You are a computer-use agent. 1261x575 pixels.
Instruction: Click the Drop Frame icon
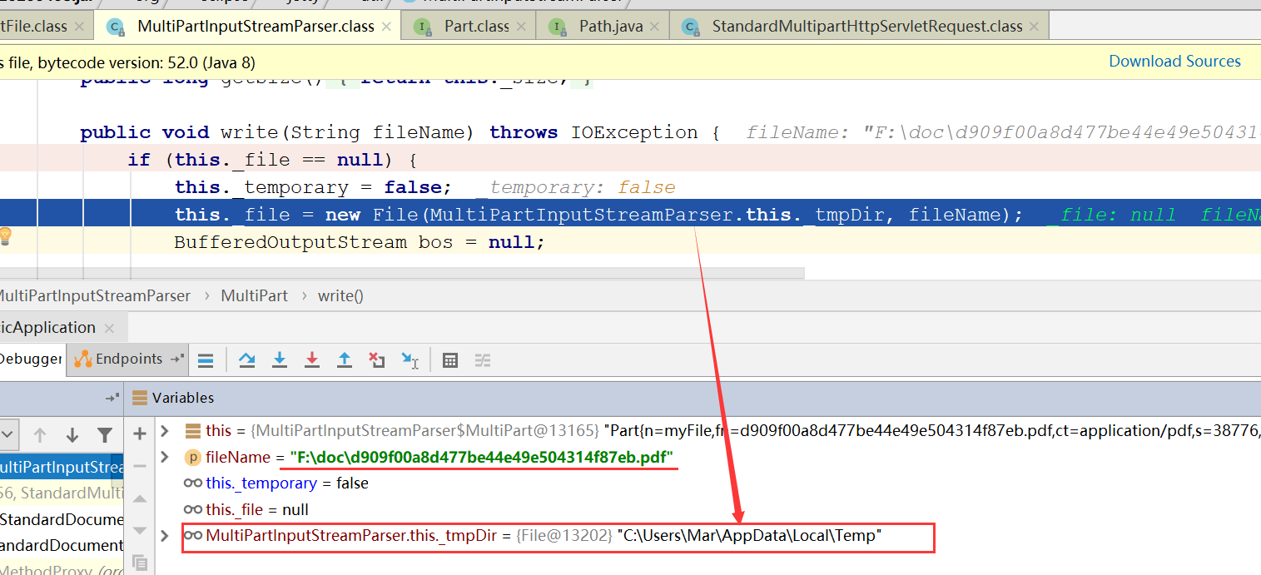tap(377, 360)
